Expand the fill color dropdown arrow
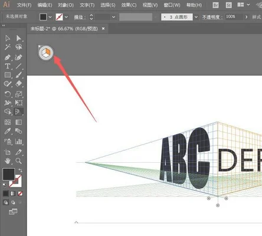262x236 pixels. coord(50,17)
